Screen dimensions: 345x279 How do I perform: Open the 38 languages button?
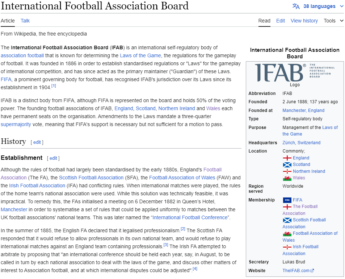318,6
